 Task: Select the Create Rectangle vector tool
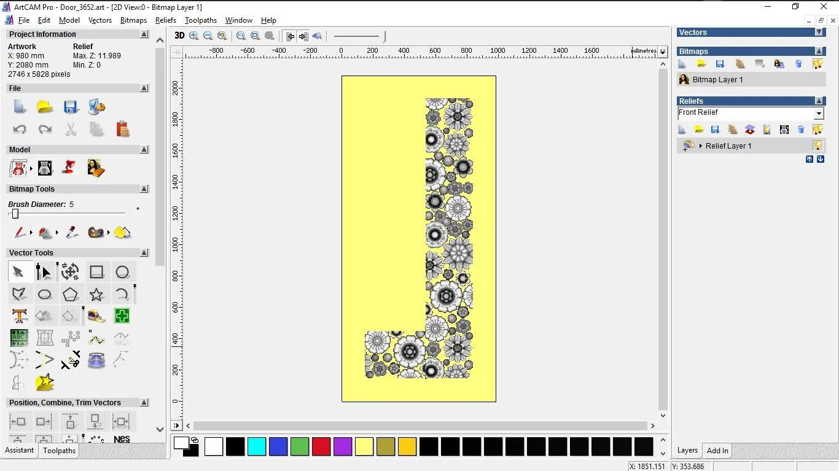pyautogui.click(x=96, y=272)
